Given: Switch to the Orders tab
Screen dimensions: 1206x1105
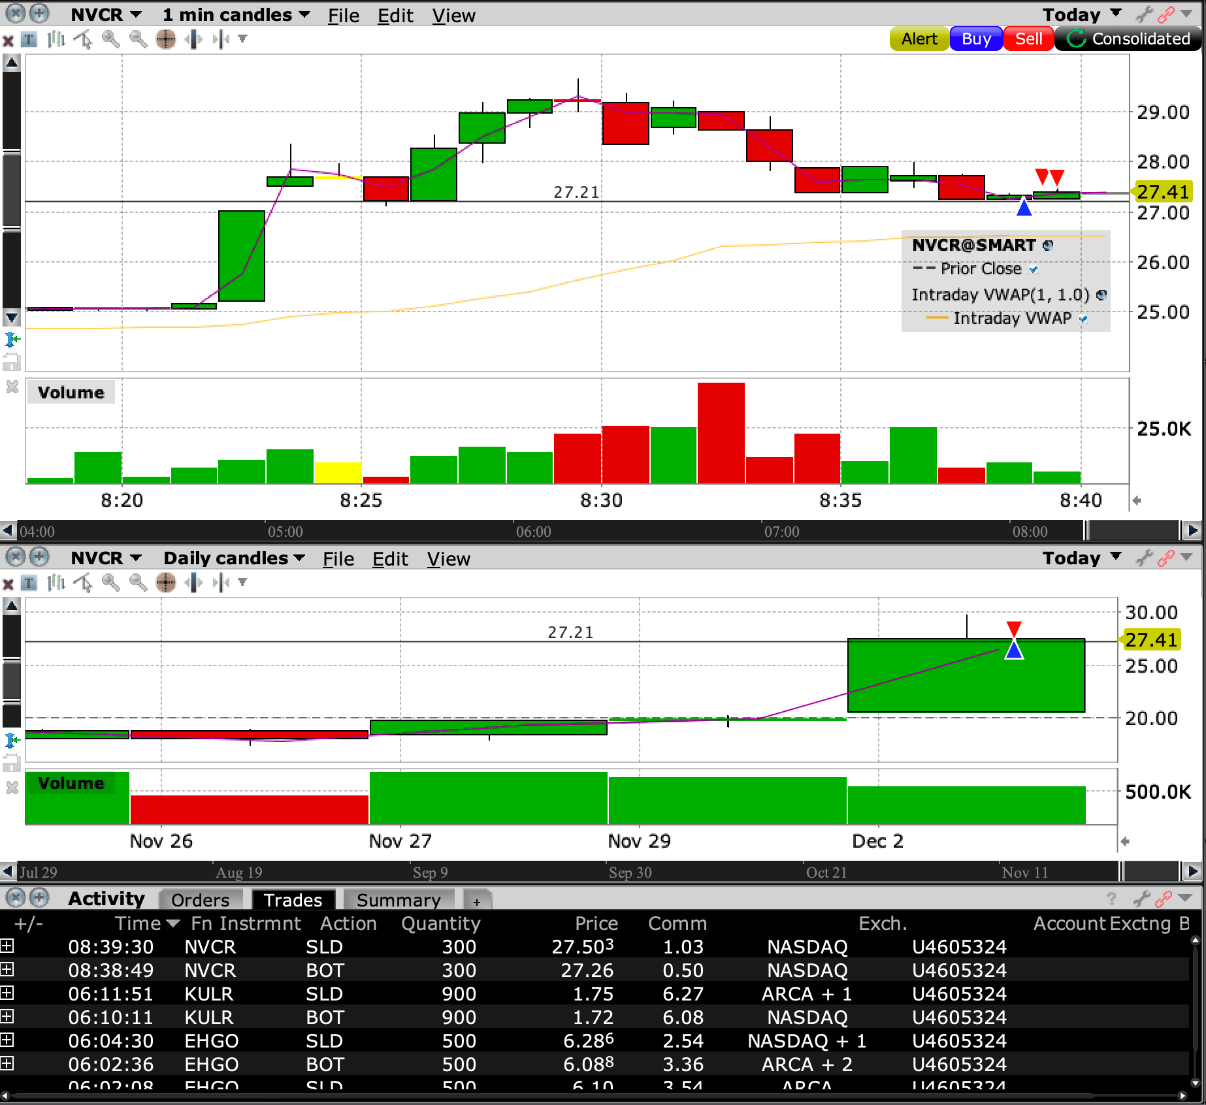Looking at the screenshot, I should pyautogui.click(x=201, y=900).
